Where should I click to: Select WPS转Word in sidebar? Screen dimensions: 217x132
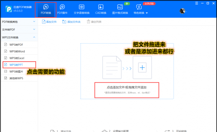point(19,51)
